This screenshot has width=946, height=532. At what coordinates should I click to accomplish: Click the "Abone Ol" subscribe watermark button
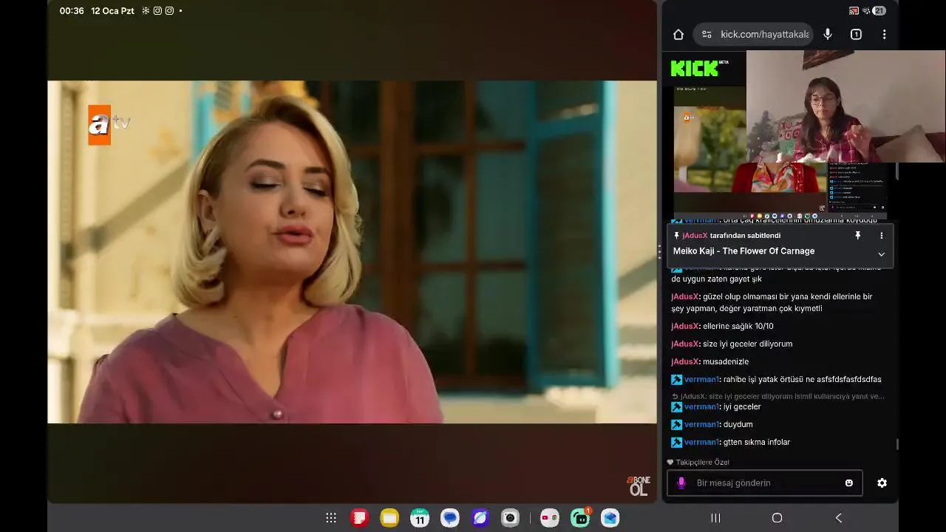[639, 485]
